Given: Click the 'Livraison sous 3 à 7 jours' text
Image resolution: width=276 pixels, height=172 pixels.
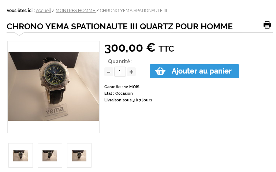Looking at the screenshot, I should 128,100.
